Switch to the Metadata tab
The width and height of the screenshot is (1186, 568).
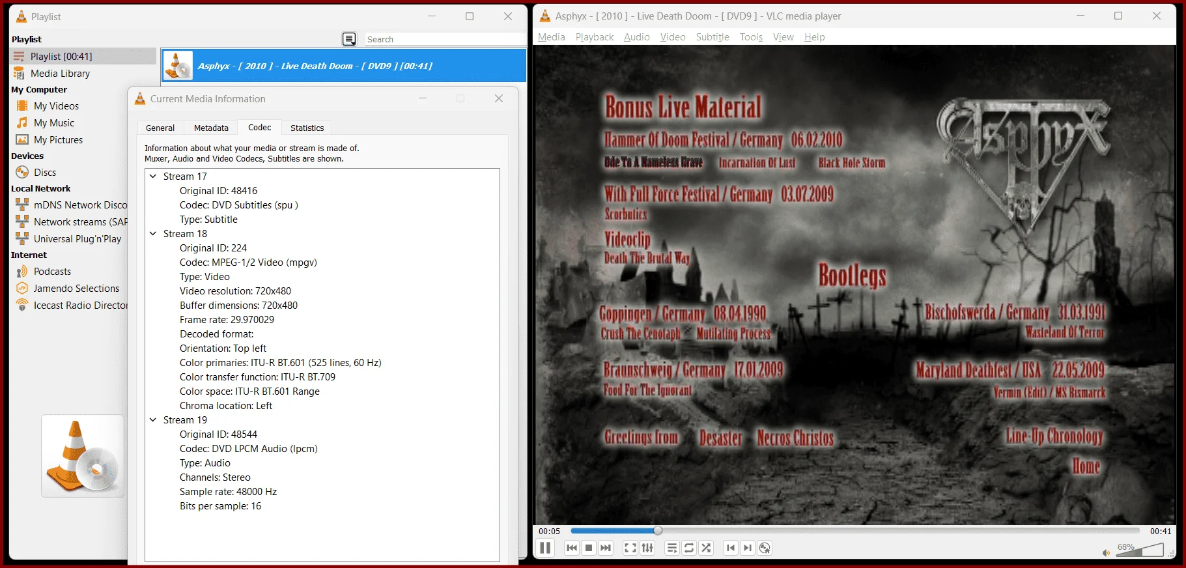pos(211,128)
